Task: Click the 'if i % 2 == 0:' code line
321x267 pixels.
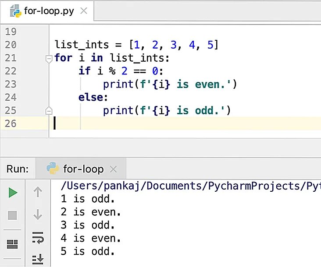Action: coord(121,71)
